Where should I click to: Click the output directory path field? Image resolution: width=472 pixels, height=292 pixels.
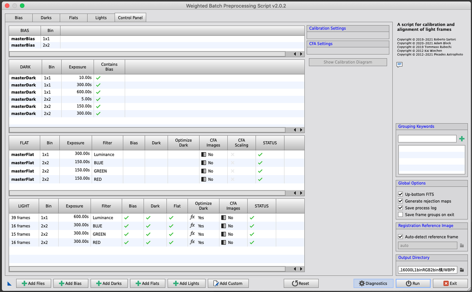pyautogui.click(x=427, y=270)
